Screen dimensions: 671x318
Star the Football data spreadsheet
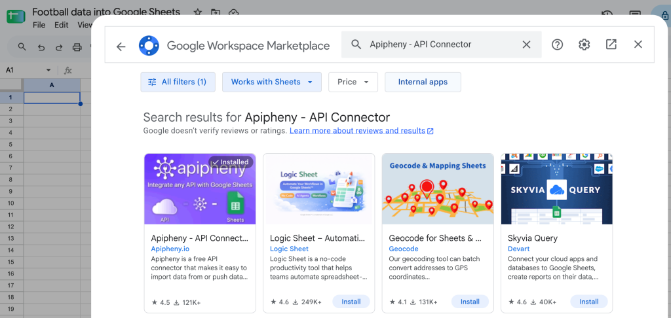(197, 12)
